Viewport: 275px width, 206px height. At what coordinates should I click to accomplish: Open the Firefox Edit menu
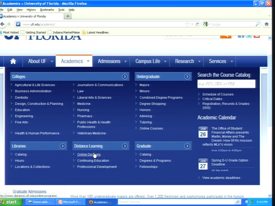tap(10, 10)
